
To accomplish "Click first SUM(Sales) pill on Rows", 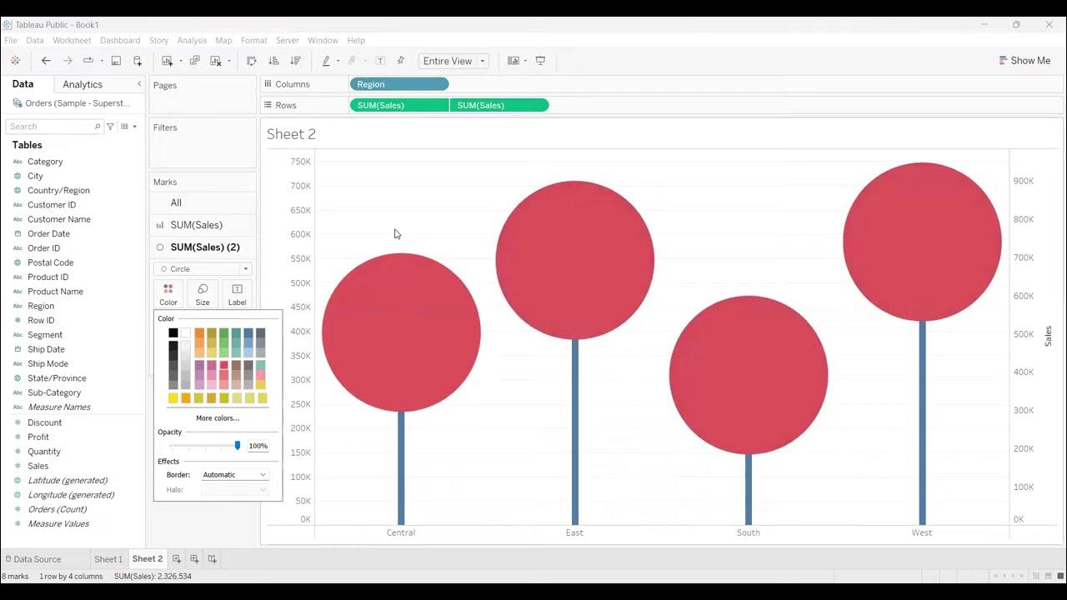I will [399, 105].
